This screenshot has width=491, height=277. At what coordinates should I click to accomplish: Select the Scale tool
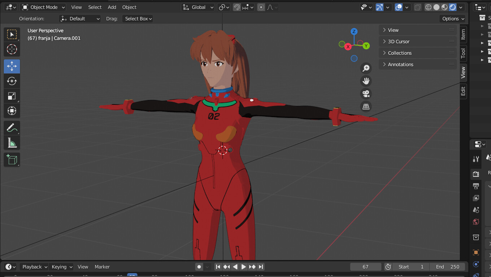pos(12,96)
